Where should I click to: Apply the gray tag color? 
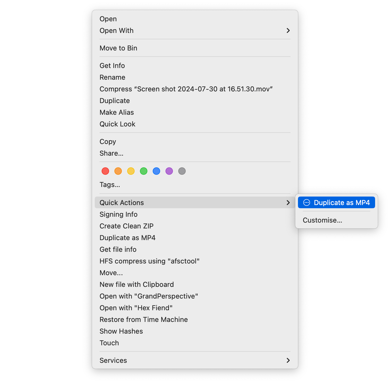pyautogui.click(x=182, y=171)
